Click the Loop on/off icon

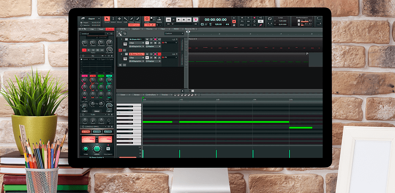tap(270, 19)
